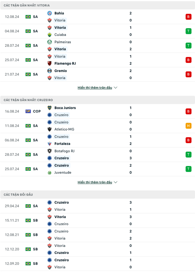Toggle the green T badge for Palmeiras match
This screenshot has width=195, height=273.
188,46
